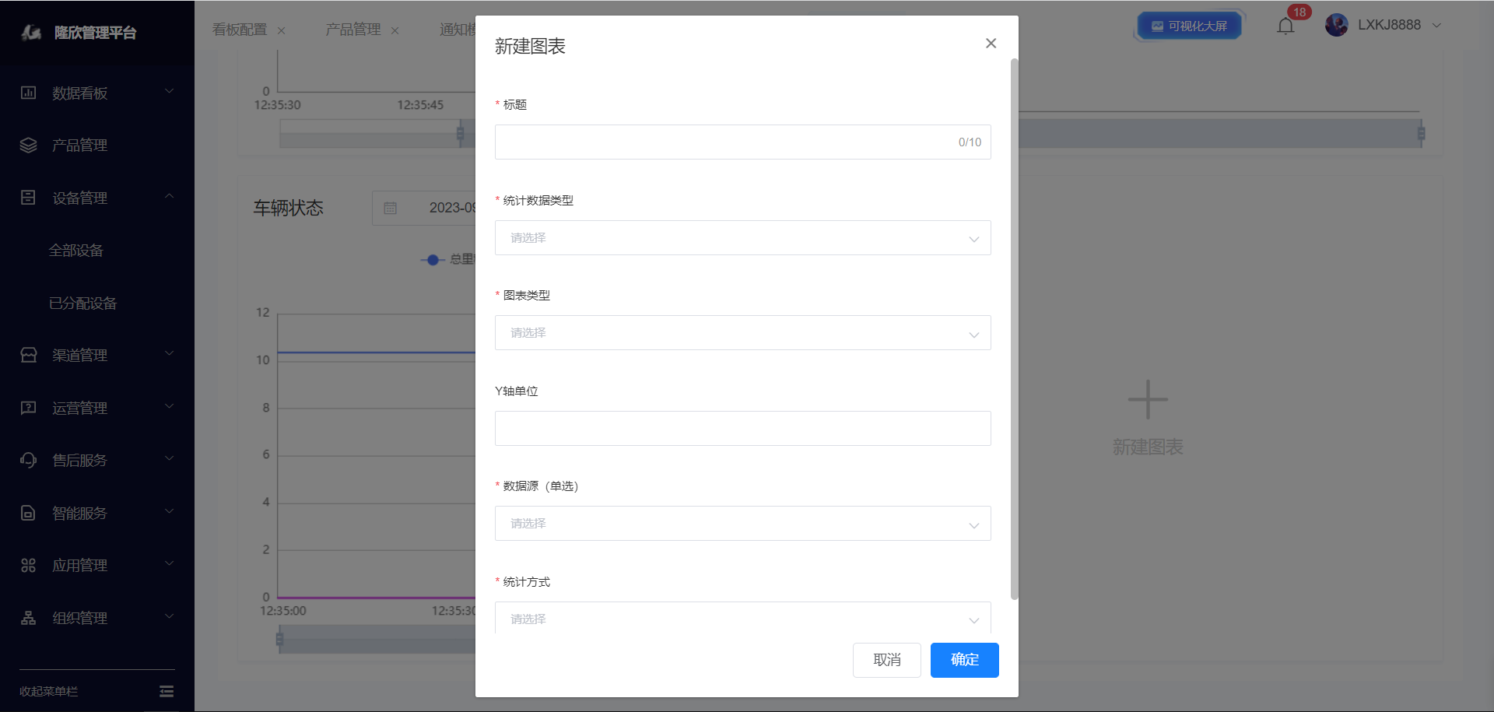This screenshot has width=1494, height=712.
Task: Collapse the sidebar with 收起菜单栏 icon
Action: 167,691
